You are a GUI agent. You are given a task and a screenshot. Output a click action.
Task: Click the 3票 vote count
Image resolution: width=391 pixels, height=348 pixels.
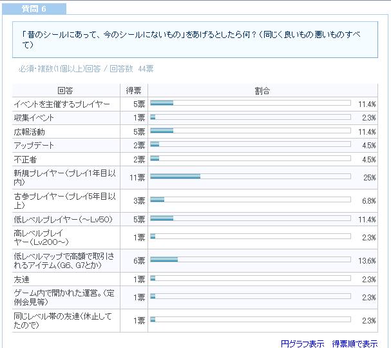point(139,200)
